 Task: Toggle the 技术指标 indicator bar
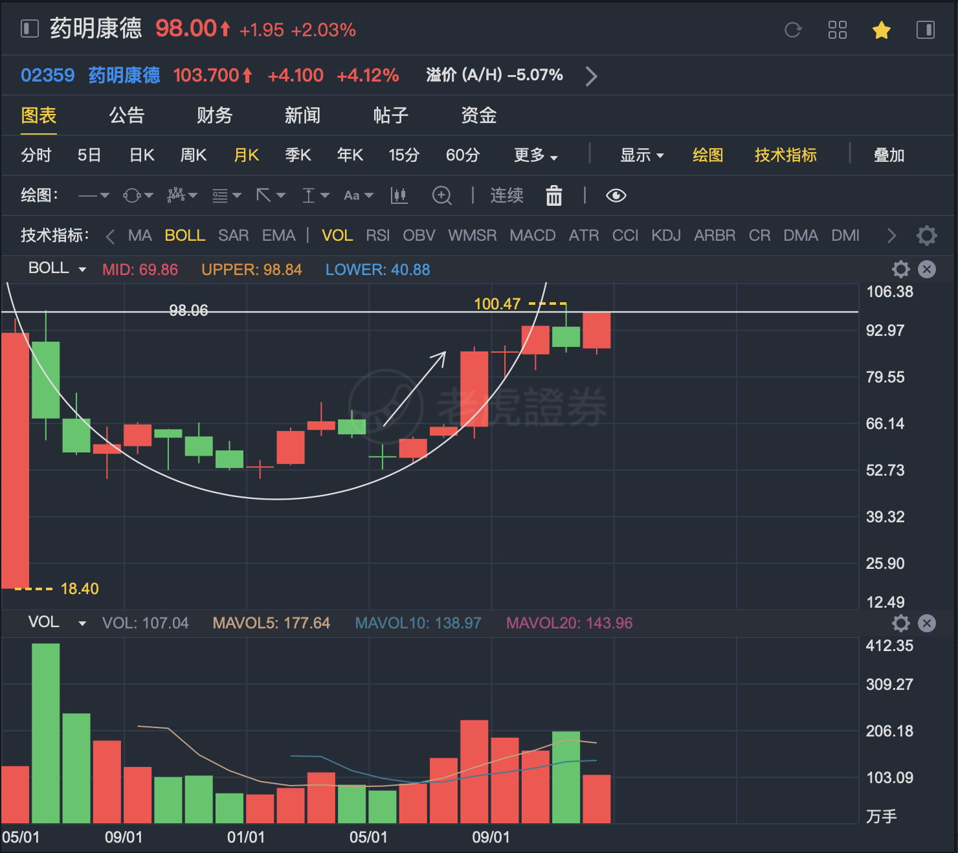[786, 155]
